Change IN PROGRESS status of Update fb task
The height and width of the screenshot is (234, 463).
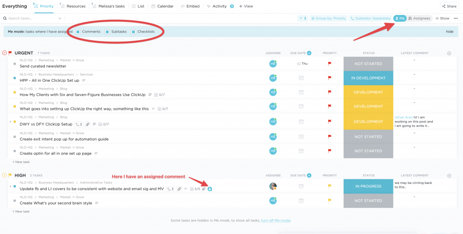pos(368,186)
